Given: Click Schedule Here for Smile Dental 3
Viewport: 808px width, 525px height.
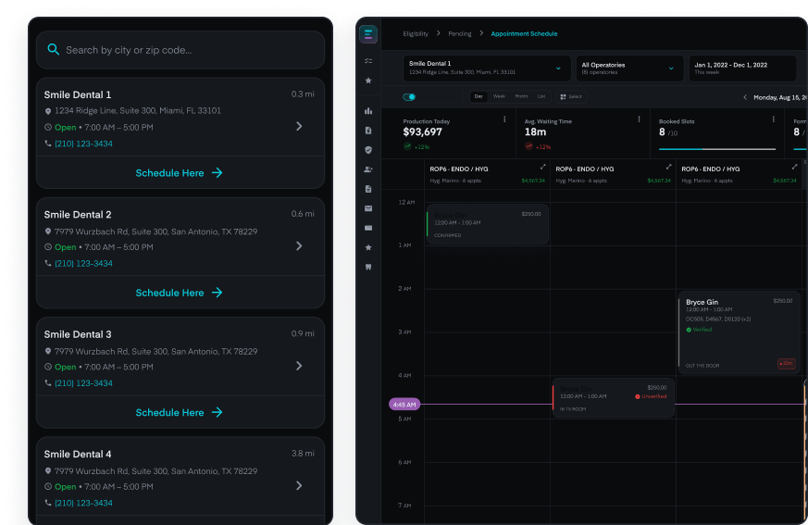Looking at the screenshot, I should tap(180, 412).
